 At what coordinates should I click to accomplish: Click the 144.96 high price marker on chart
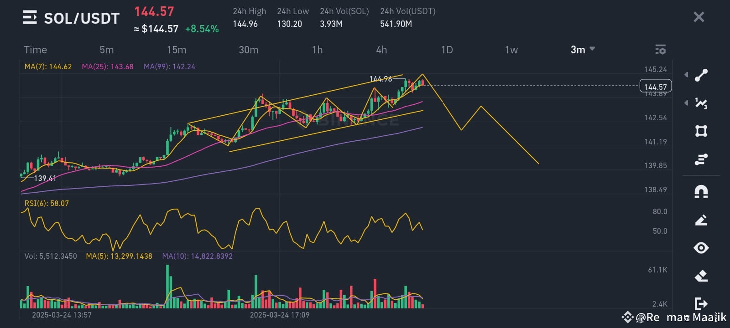tap(381, 79)
